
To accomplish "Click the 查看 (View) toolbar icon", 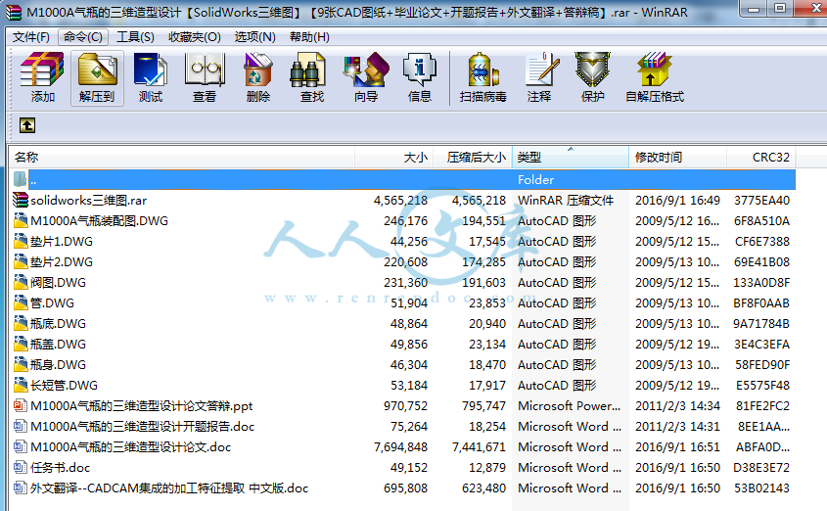I will click(205, 70).
